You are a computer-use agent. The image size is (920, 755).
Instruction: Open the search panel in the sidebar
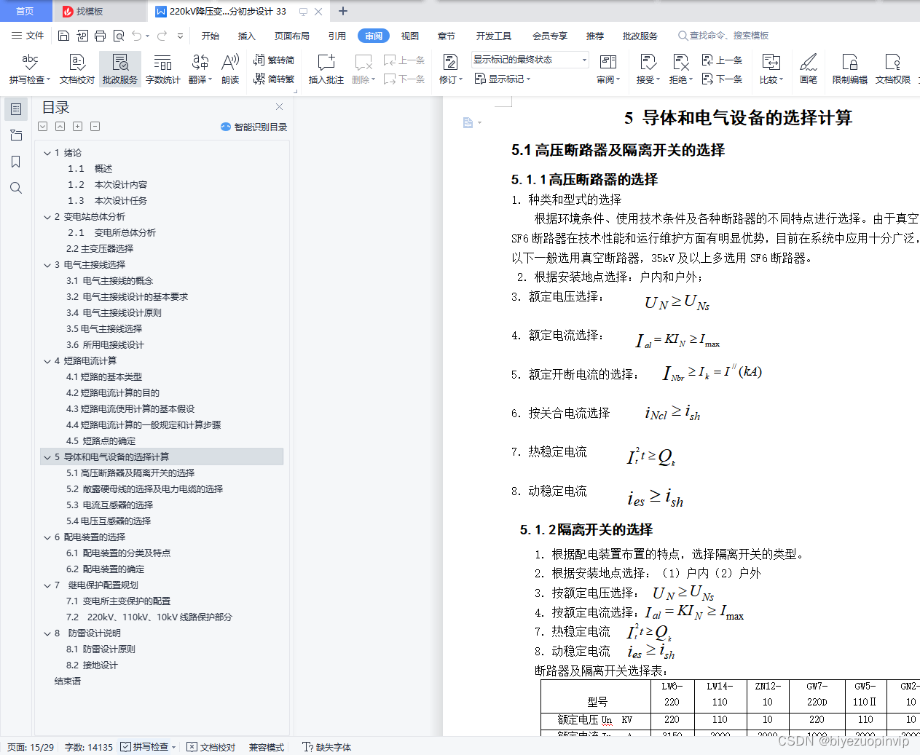(x=16, y=188)
